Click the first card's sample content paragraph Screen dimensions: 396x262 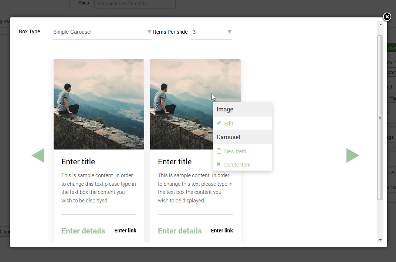click(x=99, y=188)
